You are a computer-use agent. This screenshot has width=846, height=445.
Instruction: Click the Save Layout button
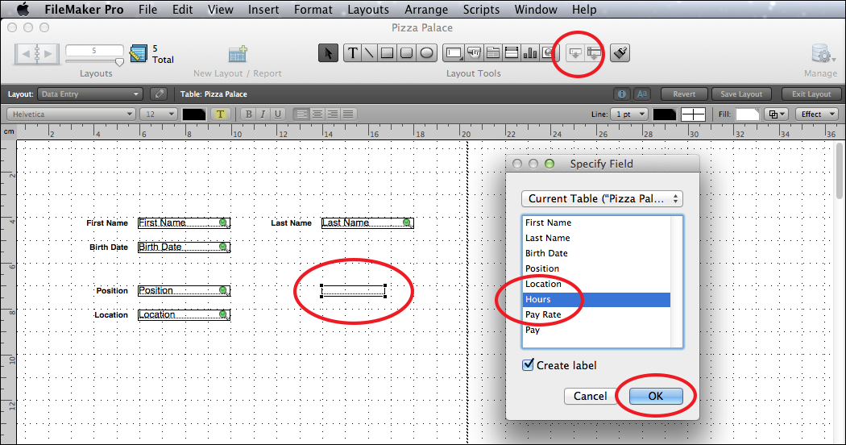(x=741, y=94)
